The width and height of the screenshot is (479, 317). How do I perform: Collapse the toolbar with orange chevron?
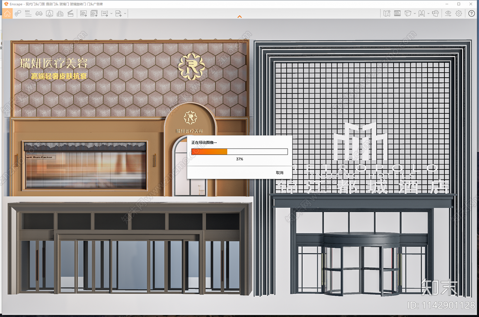tap(239, 17)
